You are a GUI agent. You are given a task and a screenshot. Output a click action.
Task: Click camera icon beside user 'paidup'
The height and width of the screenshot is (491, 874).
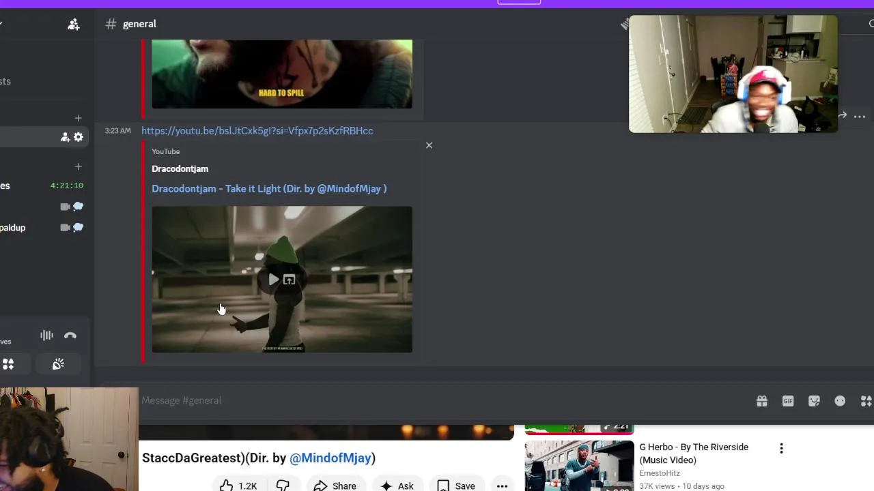[65, 228]
